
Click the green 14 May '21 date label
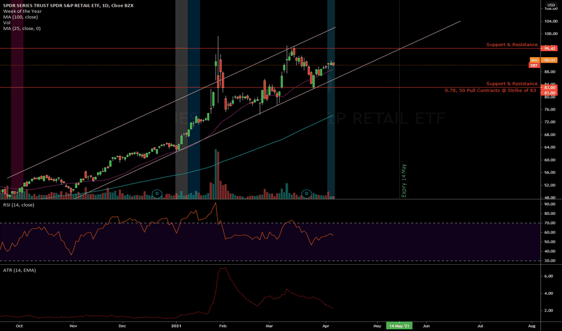[399, 326]
